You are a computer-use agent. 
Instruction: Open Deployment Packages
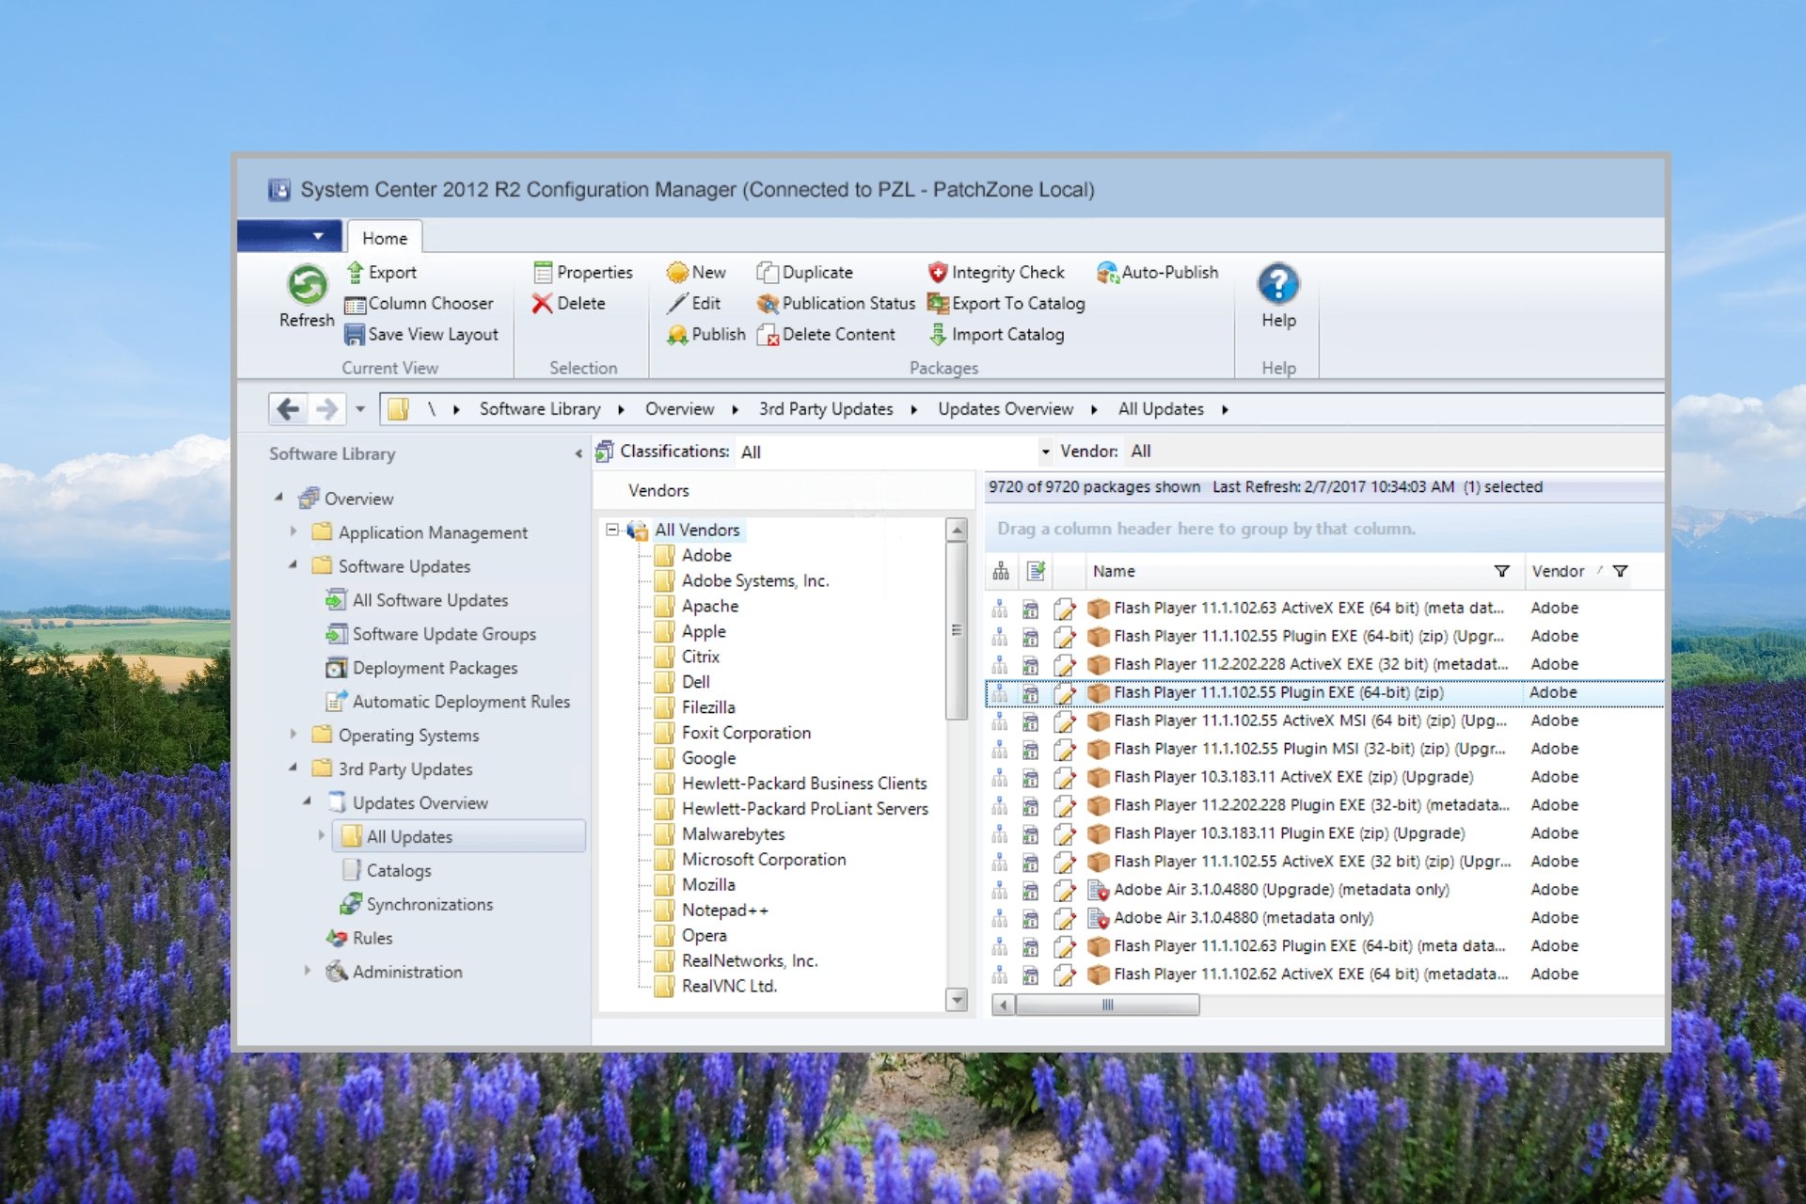421,668
